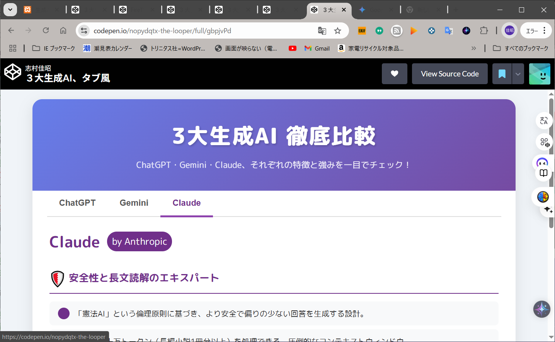Click the CodePen logo
Viewport: 555px width, 342px height.
(12, 72)
